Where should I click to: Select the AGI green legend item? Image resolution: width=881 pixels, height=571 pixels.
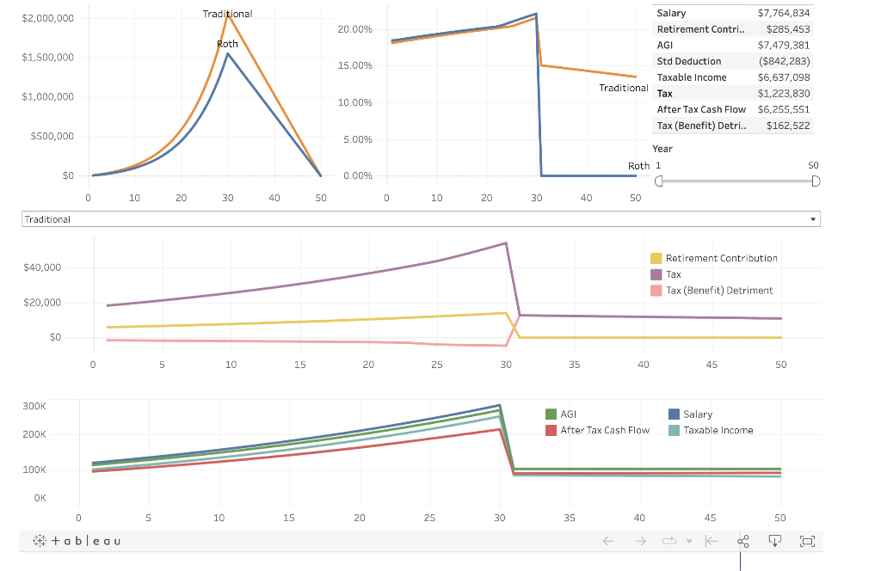click(x=561, y=414)
